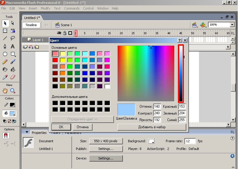Click the luminance brightness slider bar
The image size is (238, 169).
(181, 74)
